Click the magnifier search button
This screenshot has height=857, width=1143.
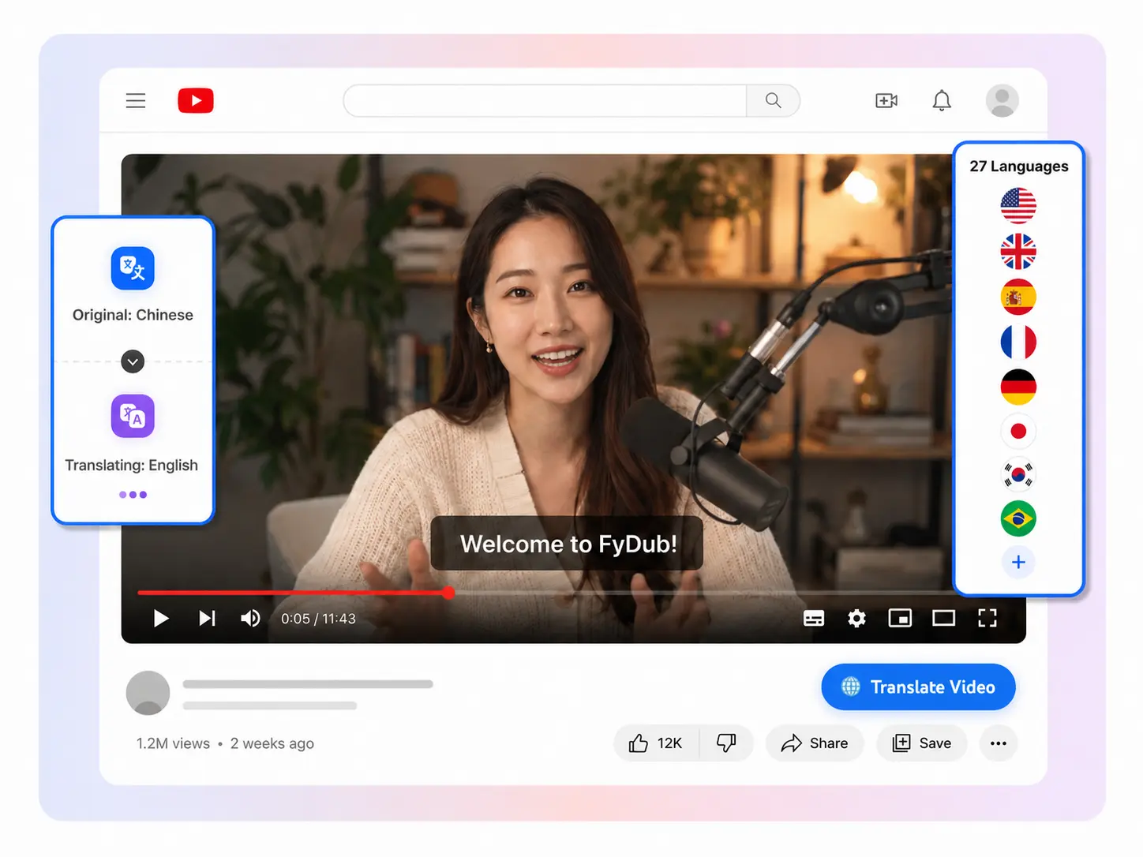pos(774,100)
